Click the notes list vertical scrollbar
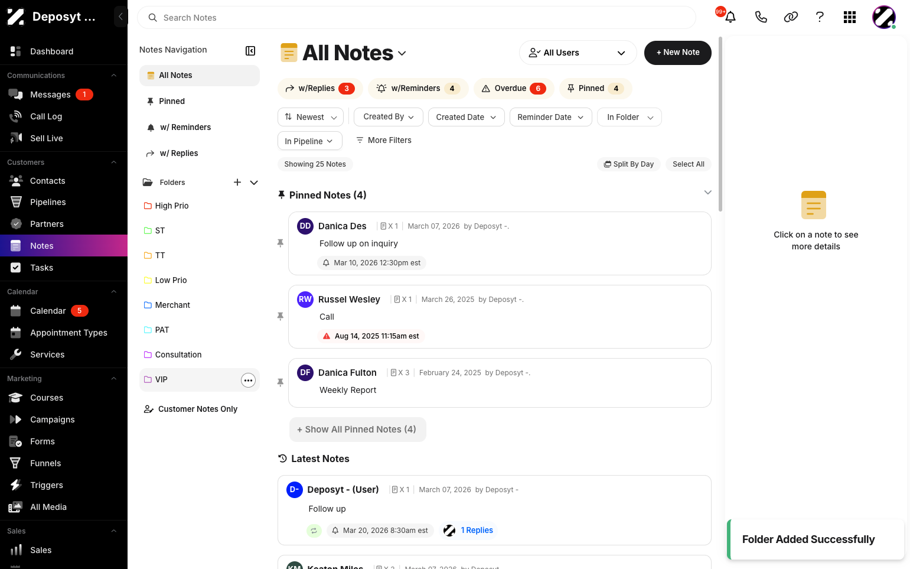The height and width of the screenshot is (569, 910). point(720,123)
